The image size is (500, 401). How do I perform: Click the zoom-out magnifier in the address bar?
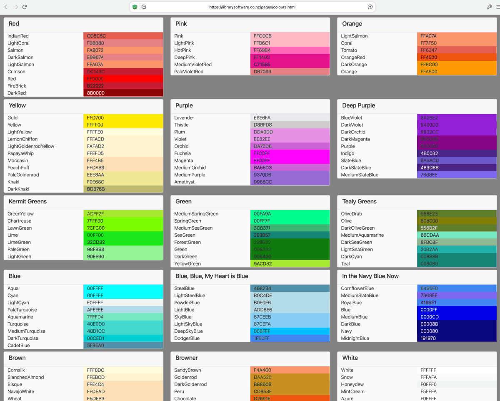144,7
